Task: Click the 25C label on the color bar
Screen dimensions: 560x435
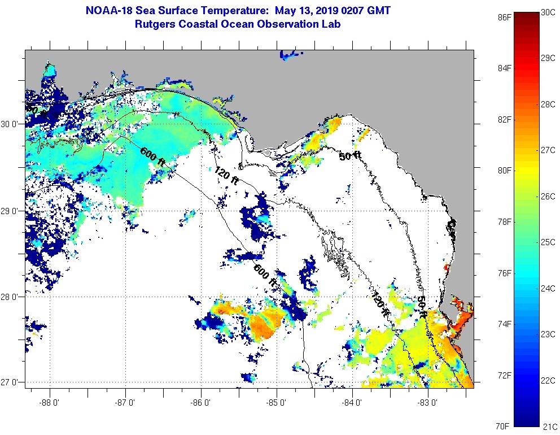Action: [548, 242]
